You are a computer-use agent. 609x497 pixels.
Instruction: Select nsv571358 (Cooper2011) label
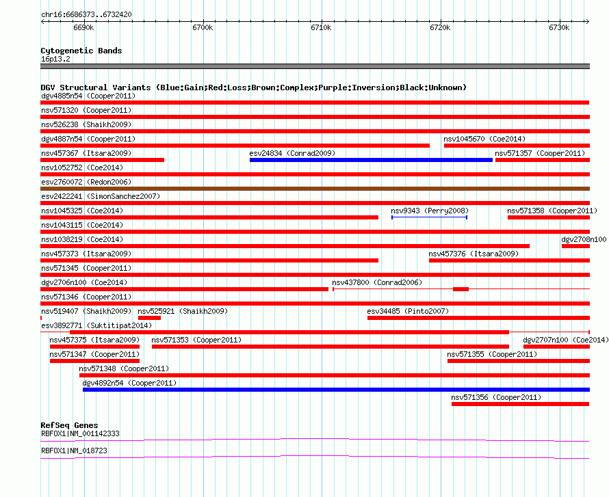coord(552,211)
